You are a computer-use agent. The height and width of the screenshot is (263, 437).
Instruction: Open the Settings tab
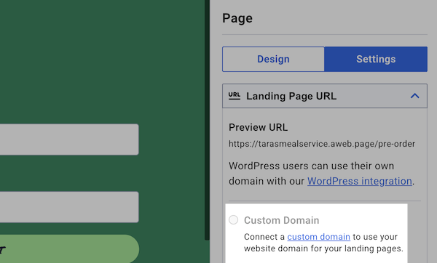tap(376, 60)
